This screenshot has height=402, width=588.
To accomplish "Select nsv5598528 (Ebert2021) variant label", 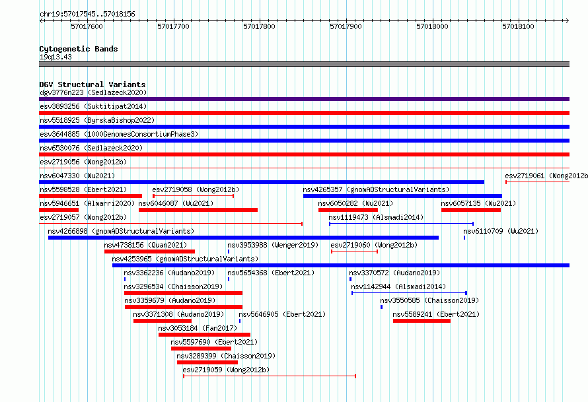I will point(83,189).
